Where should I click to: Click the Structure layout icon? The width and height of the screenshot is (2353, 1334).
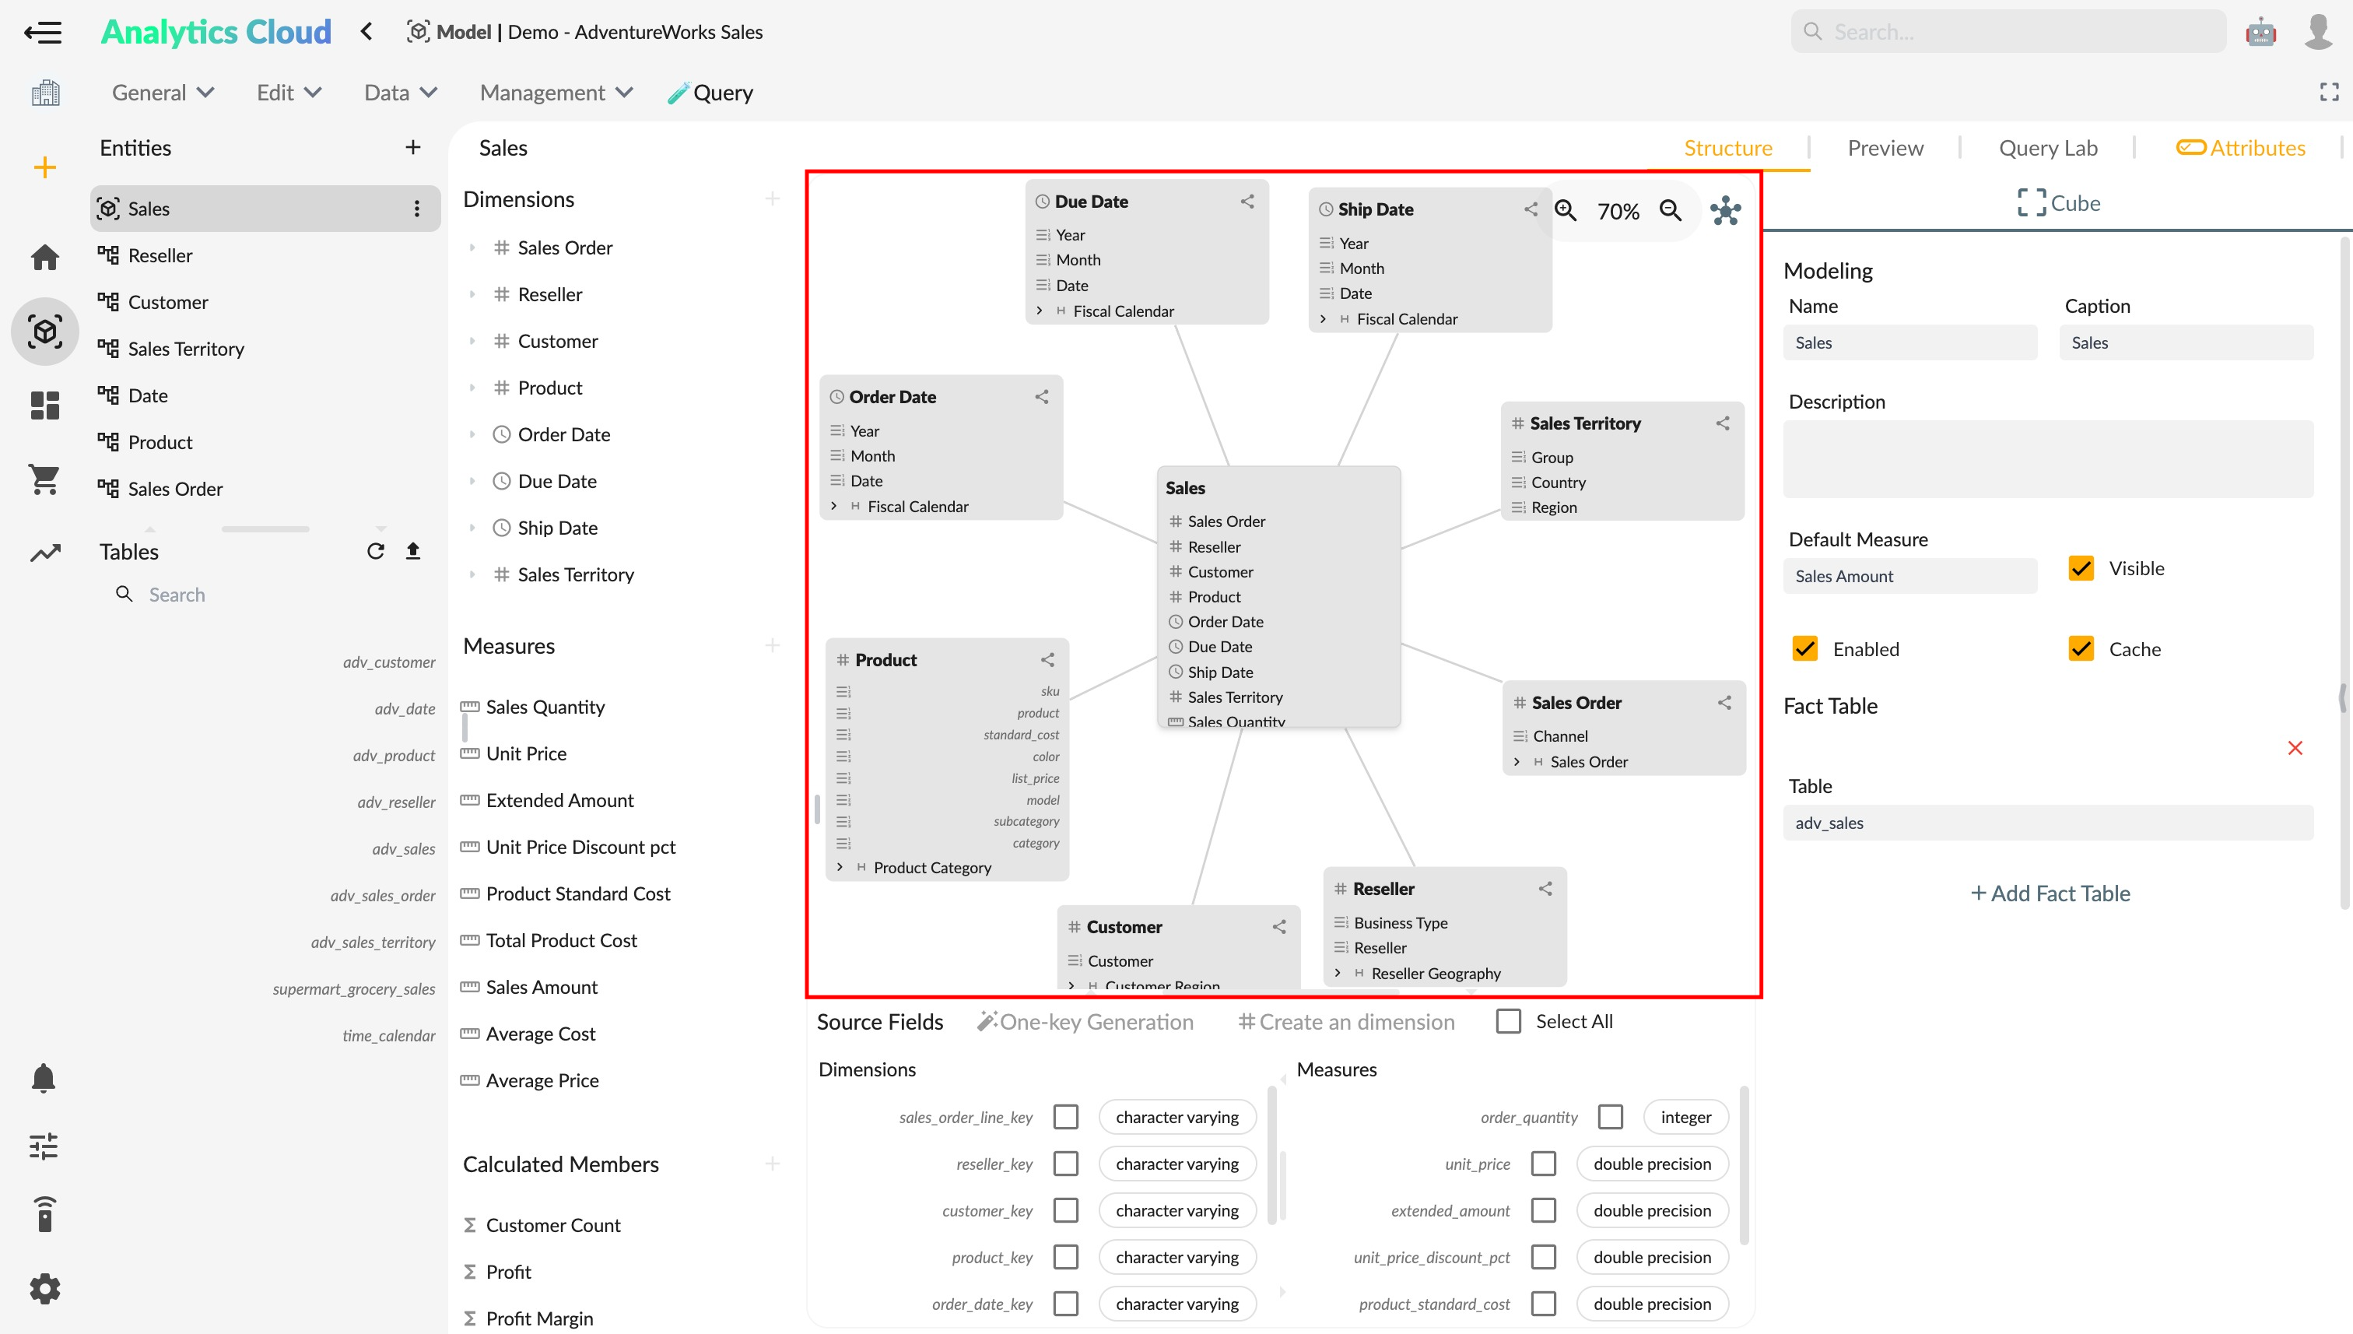(x=1724, y=209)
